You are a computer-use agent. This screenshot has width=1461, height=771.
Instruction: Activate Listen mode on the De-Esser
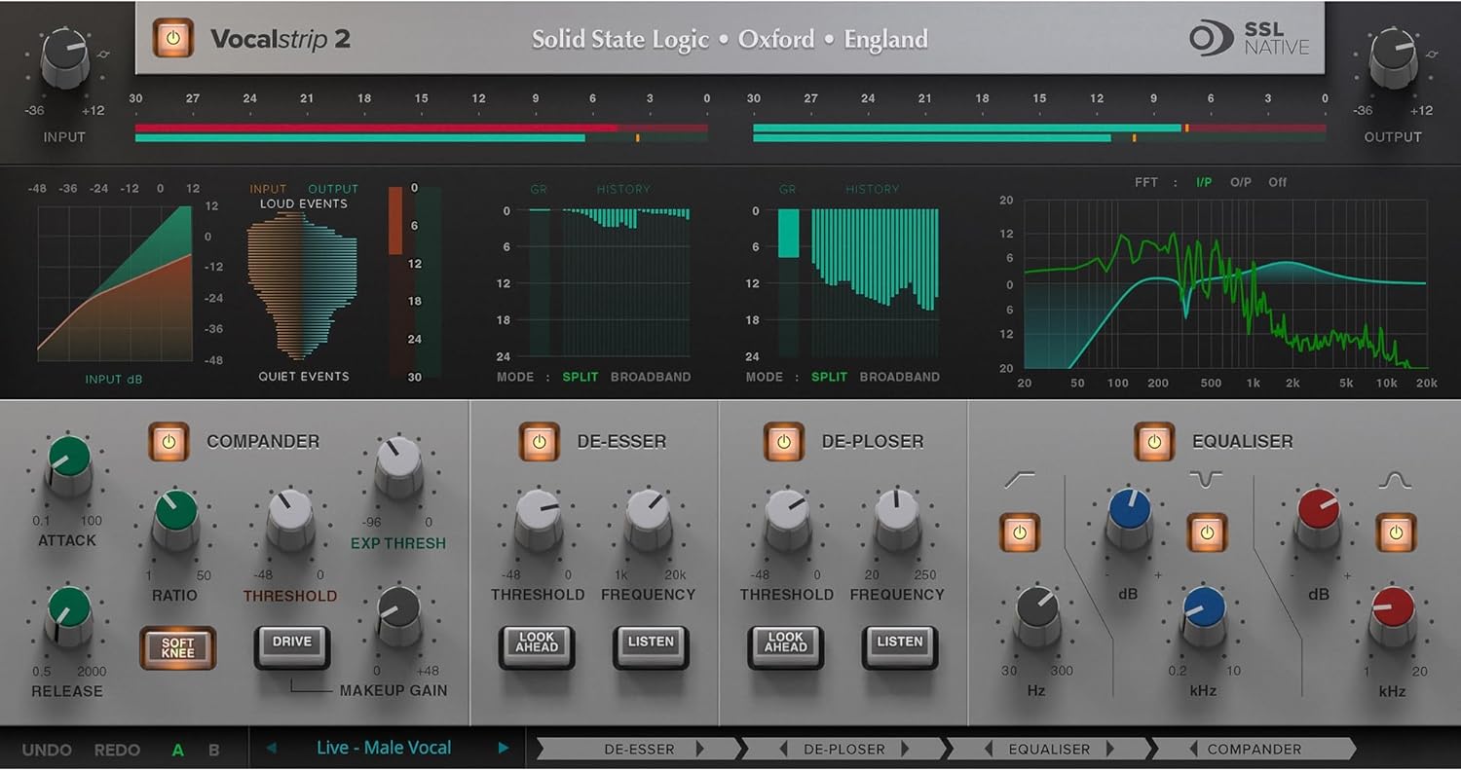(x=650, y=642)
